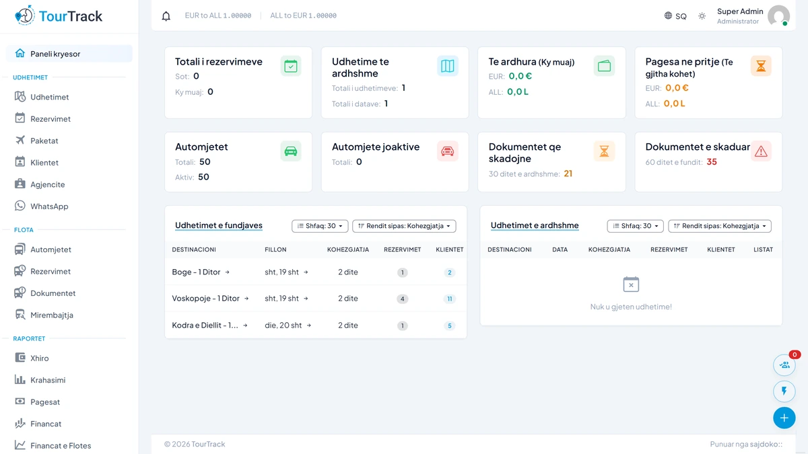Click clients badge 2 in Boge row

[x=450, y=272]
